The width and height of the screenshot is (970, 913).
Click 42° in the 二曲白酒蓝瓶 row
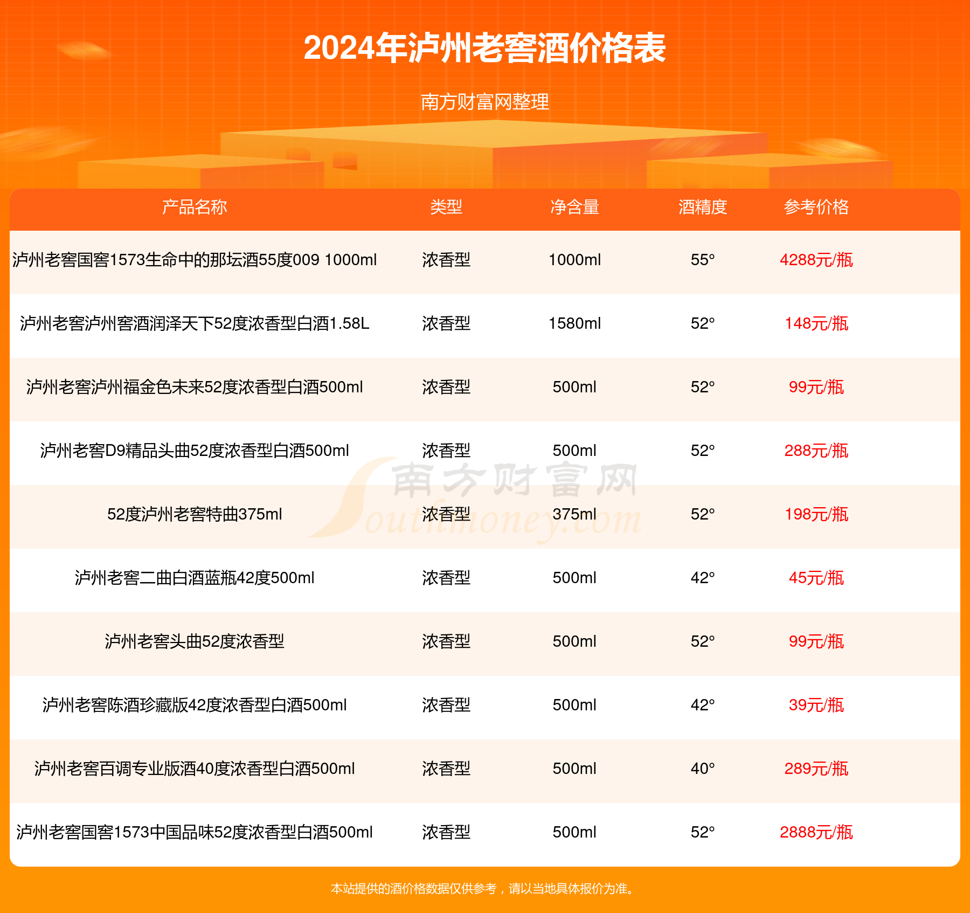point(703,578)
